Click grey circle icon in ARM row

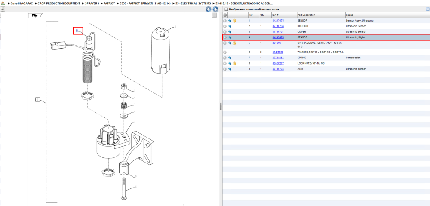(x=225, y=69)
